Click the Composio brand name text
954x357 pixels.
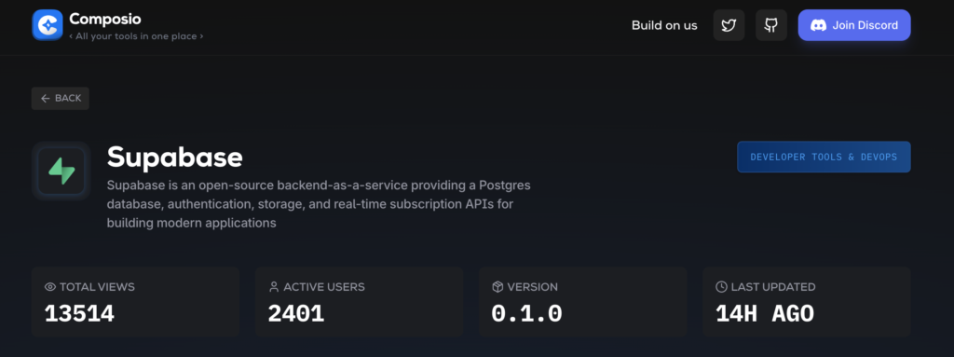[x=105, y=19]
